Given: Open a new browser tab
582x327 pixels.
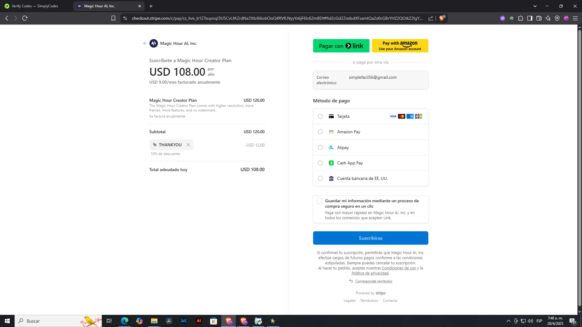Looking at the screenshot, I should tap(151, 6).
